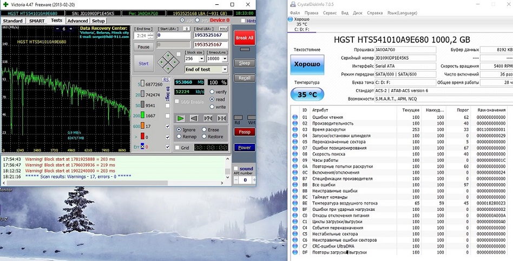Select the PIO radio button
Viewport: 513px width, 261px height.
pos(198,20)
